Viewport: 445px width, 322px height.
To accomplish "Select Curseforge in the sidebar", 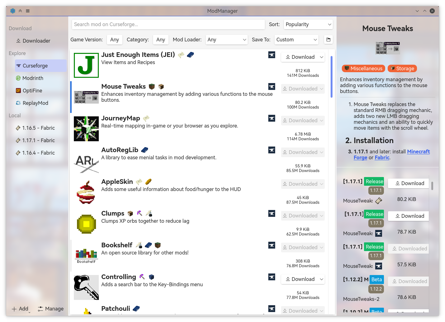I will click(x=41, y=66).
